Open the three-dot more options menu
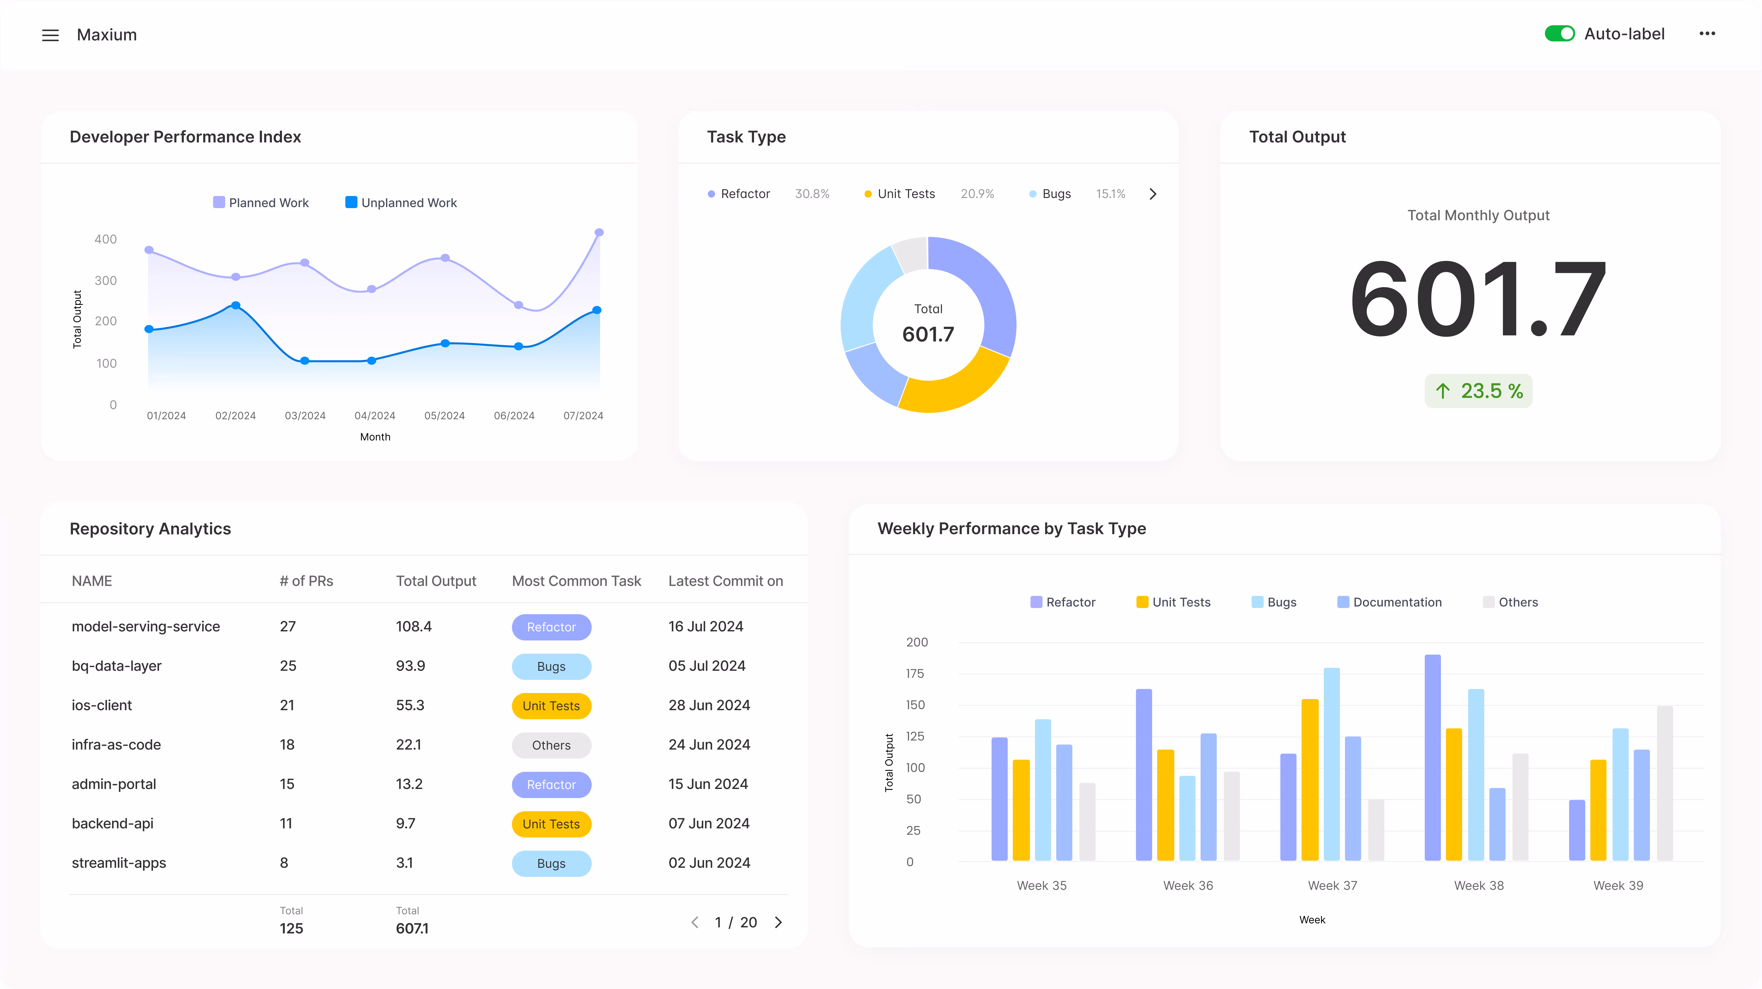The width and height of the screenshot is (1762, 989). coord(1707,34)
